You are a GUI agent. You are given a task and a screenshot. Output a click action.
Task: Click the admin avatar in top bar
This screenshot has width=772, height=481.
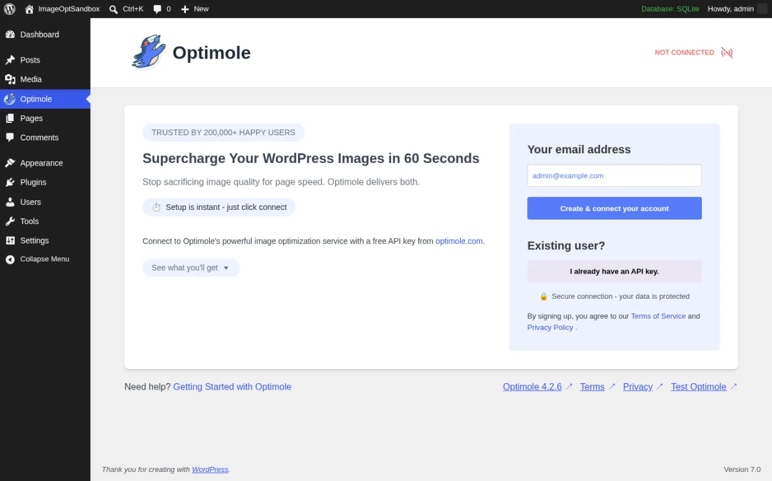pos(762,9)
